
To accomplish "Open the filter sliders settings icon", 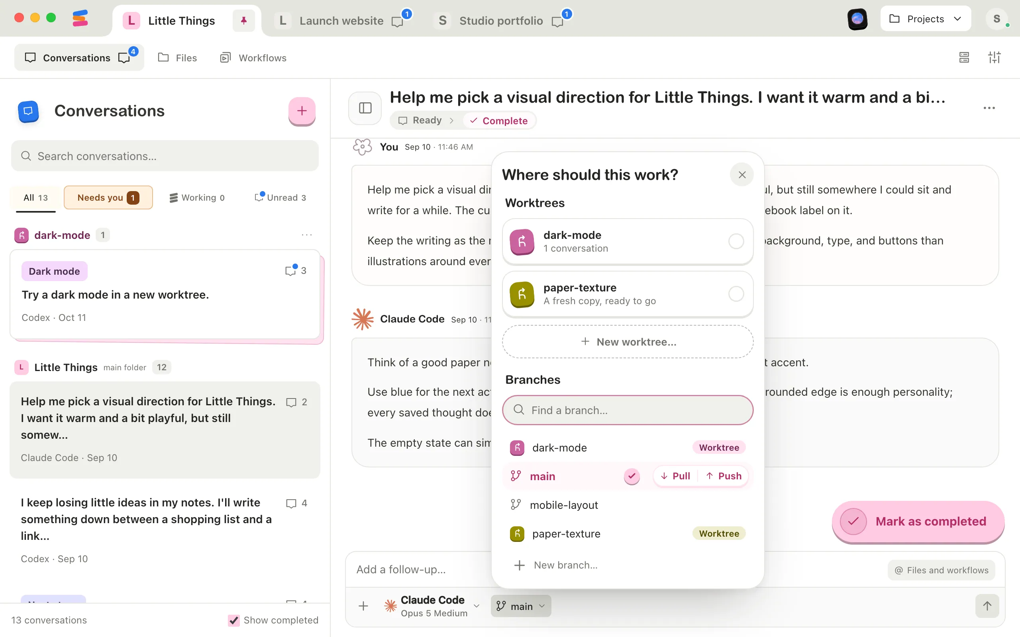I will [994, 57].
